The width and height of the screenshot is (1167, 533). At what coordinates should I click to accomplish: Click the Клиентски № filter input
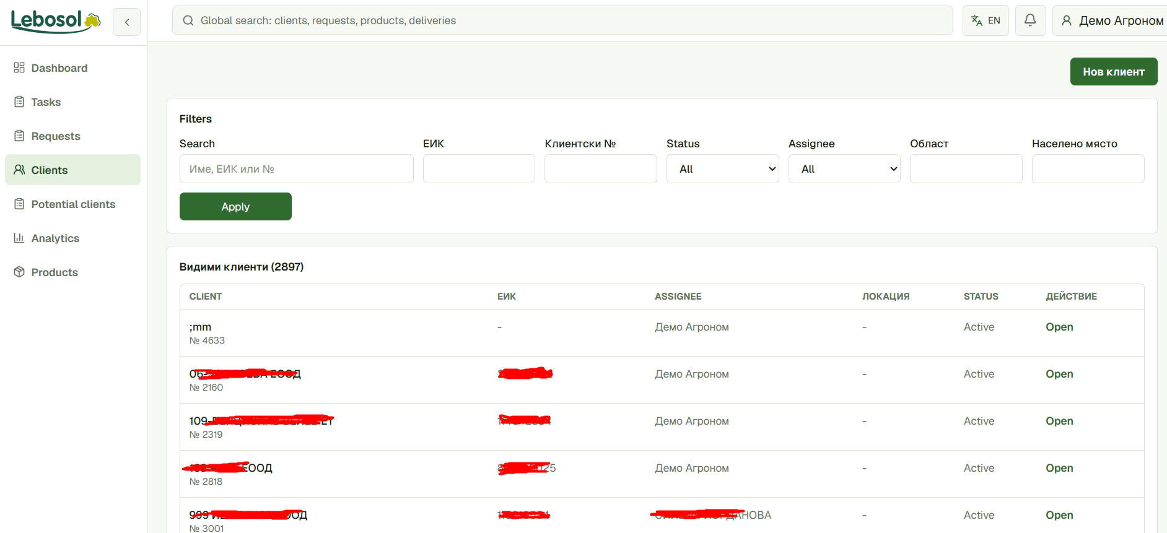click(x=601, y=169)
